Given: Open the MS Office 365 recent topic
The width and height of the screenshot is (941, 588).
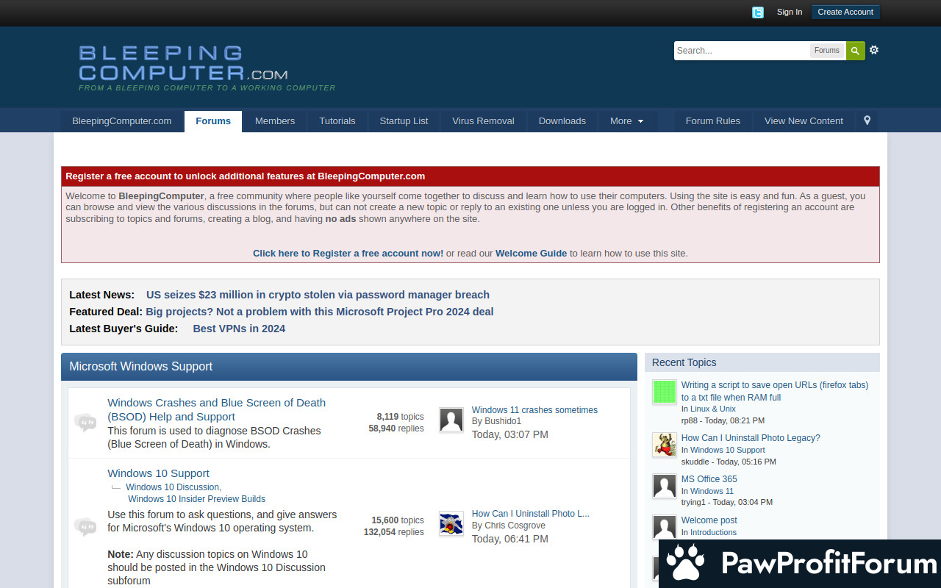Looking at the screenshot, I should pyautogui.click(x=709, y=479).
